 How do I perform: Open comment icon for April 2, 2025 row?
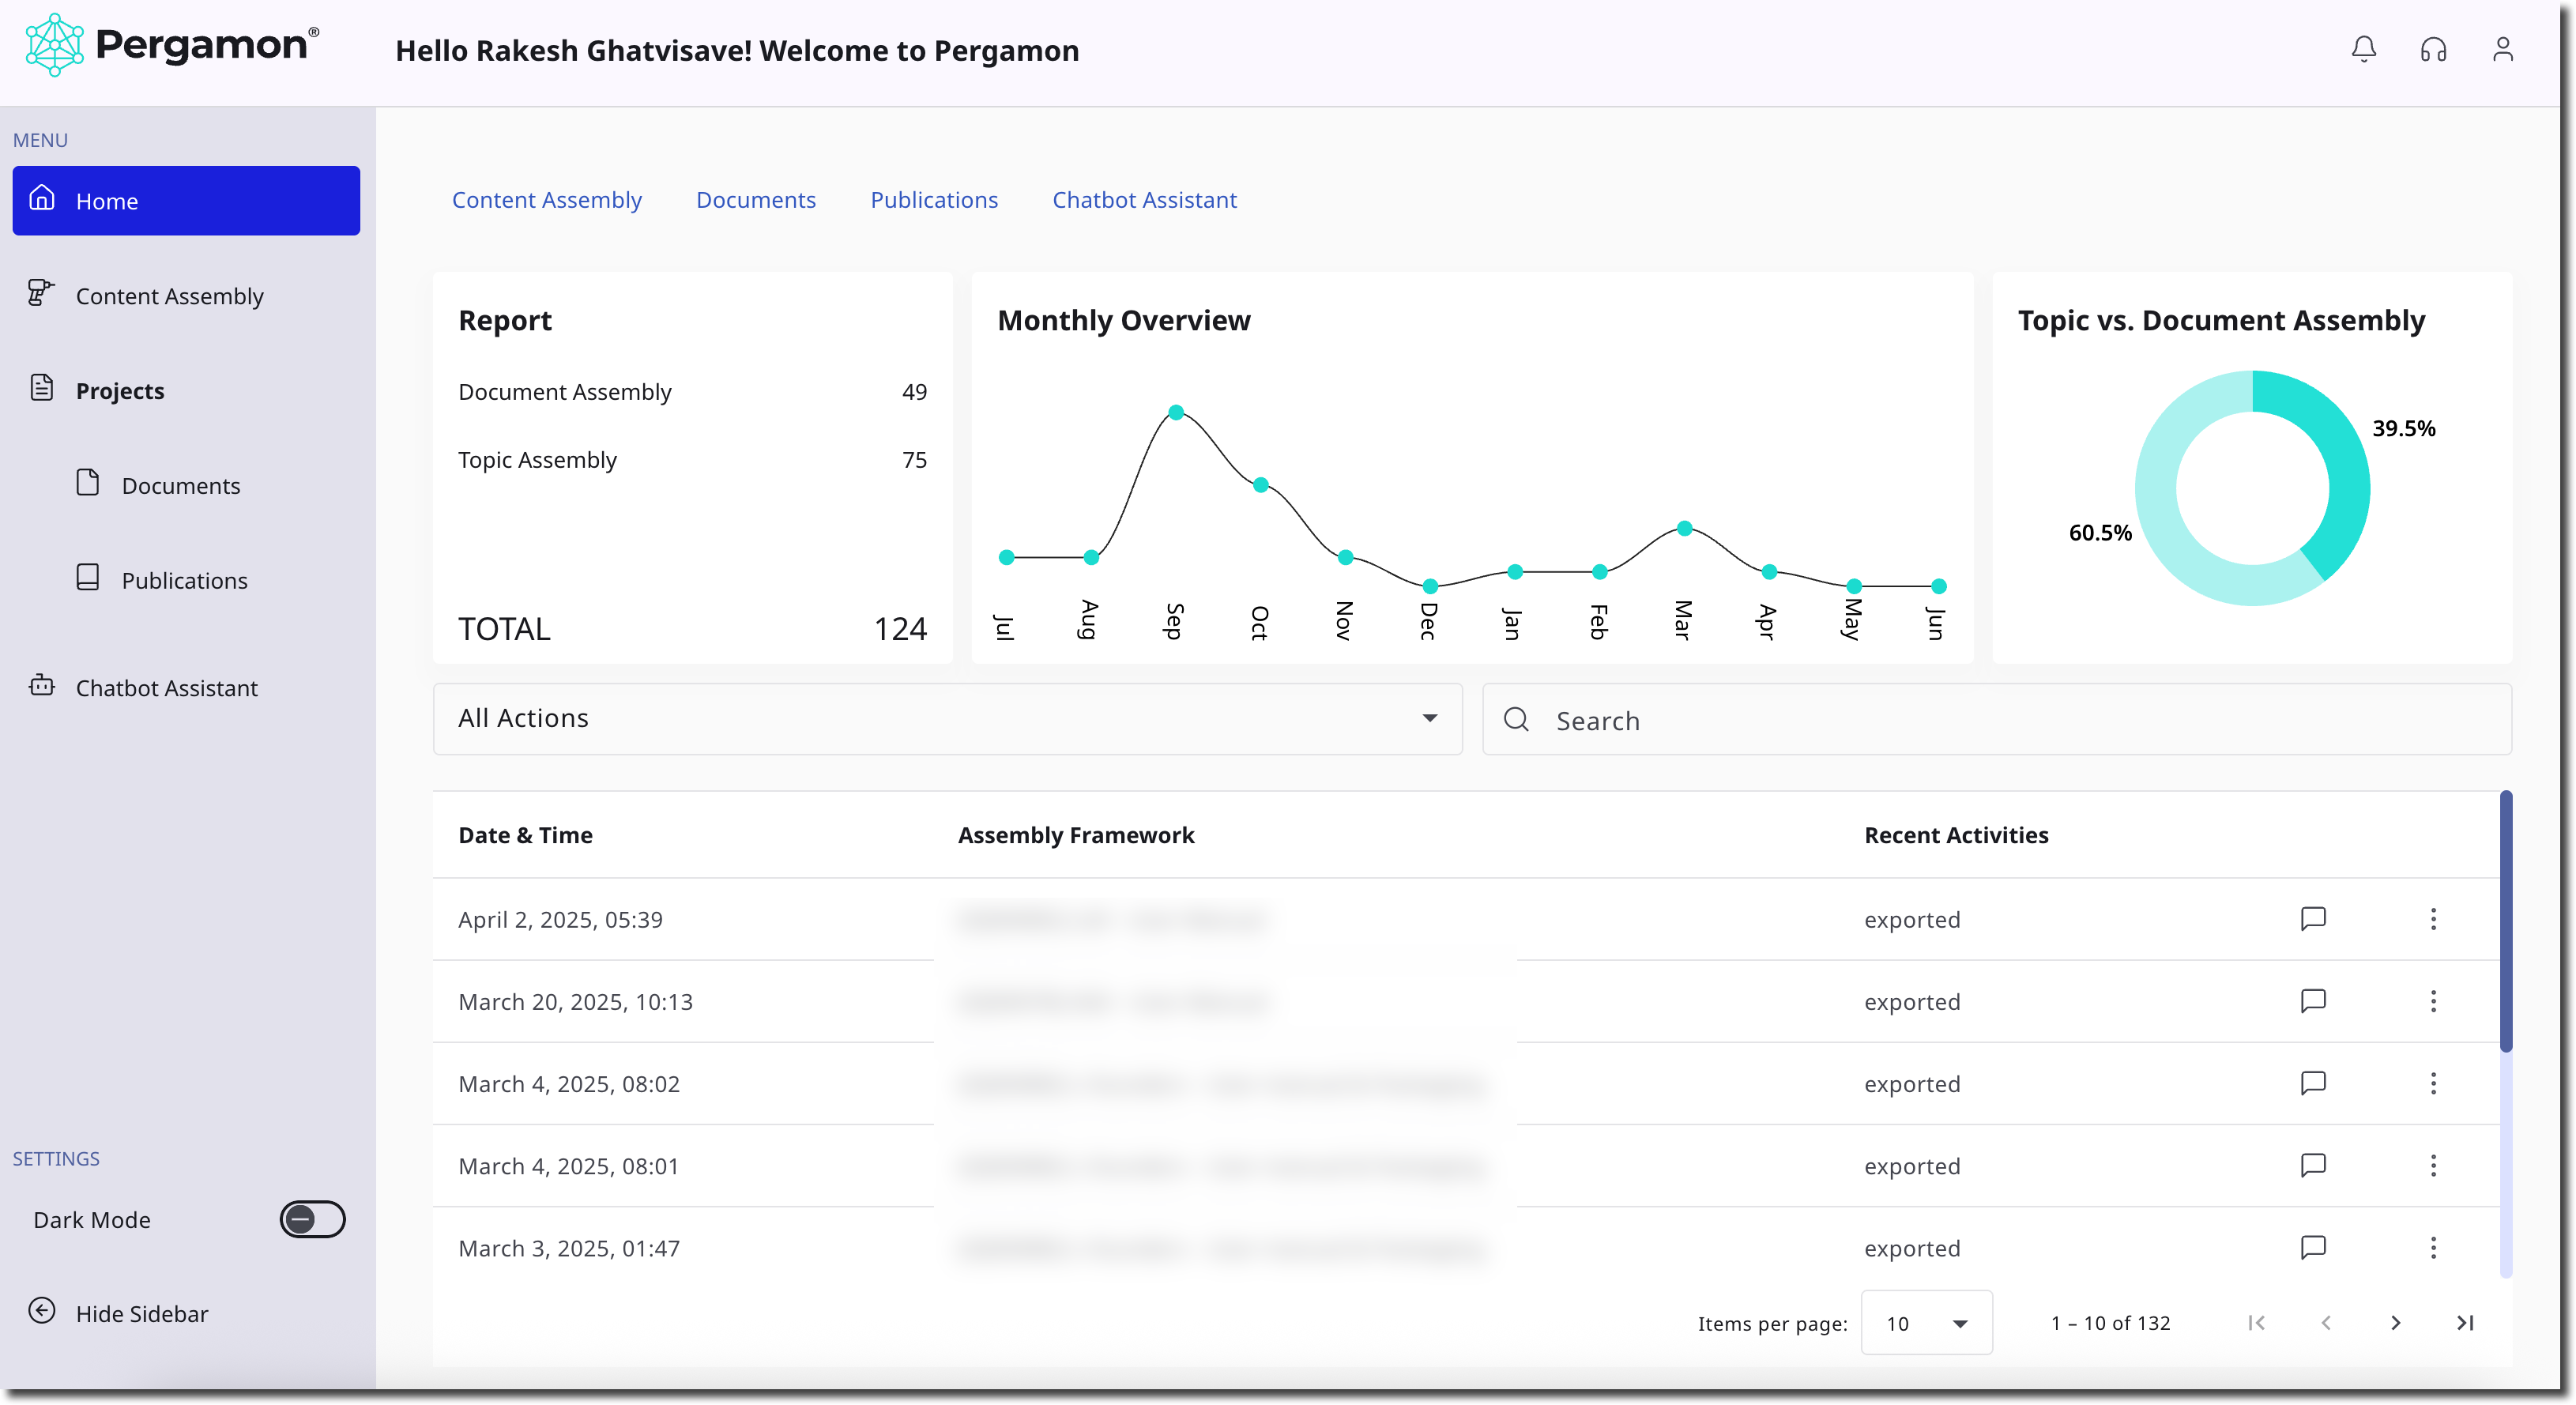(2313, 918)
